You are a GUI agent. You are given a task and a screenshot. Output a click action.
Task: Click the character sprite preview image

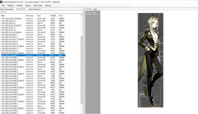pos(150,60)
